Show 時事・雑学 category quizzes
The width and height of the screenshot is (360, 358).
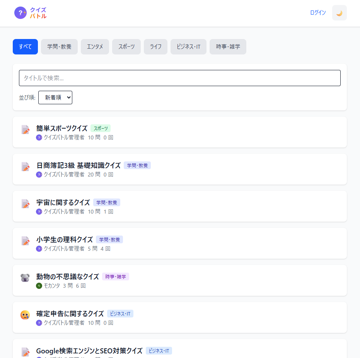228,47
